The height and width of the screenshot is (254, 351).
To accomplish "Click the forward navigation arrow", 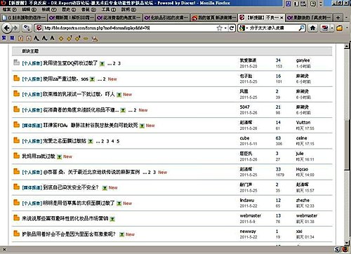I will [15, 28].
